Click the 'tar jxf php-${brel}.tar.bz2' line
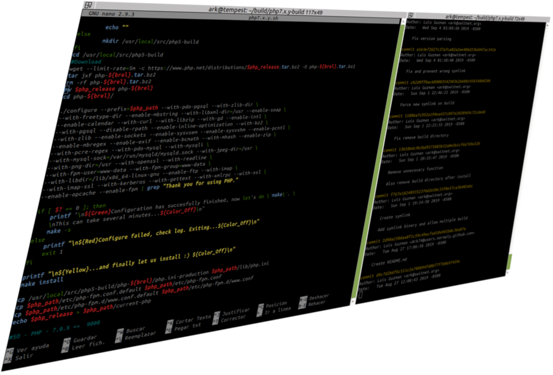The width and height of the screenshot is (553, 375). click(112, 75)
